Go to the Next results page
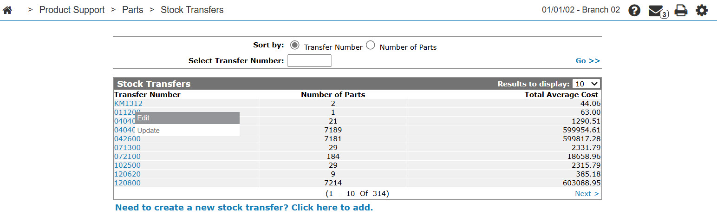Viewport: 717px width, 223px height. click(x=587, y=194)
